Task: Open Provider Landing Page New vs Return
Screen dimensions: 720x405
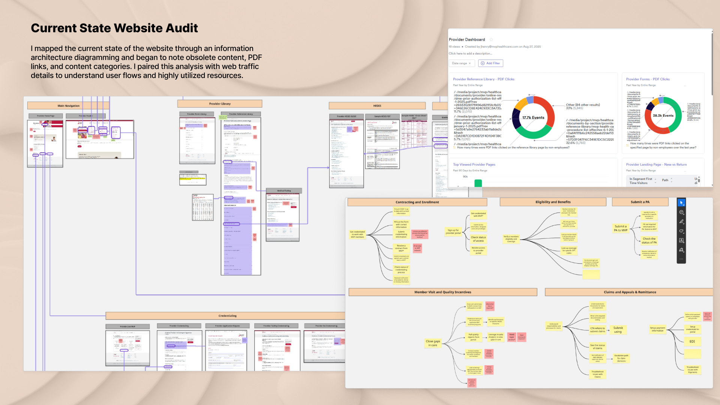Action: 656,165
